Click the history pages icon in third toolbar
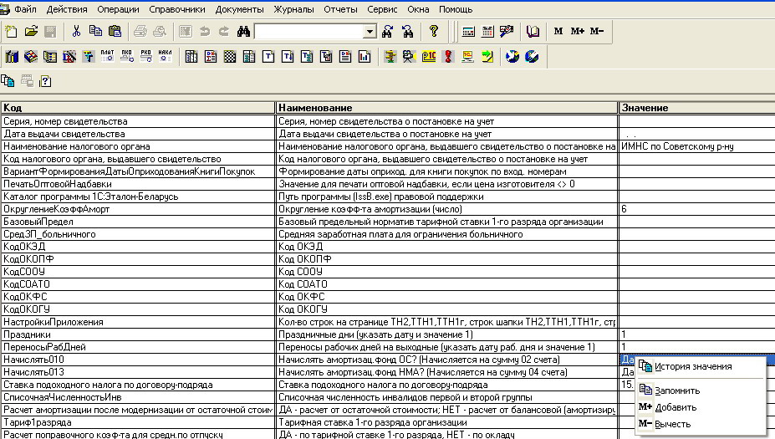Screen dimensions: 775x439 click(8, 80)
